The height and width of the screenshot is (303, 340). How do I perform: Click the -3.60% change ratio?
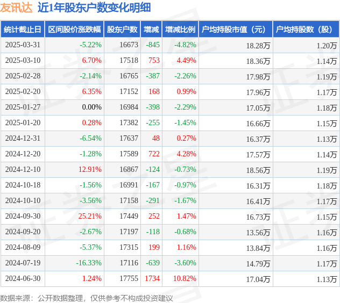pyautogui.click(x=186, y=263)
